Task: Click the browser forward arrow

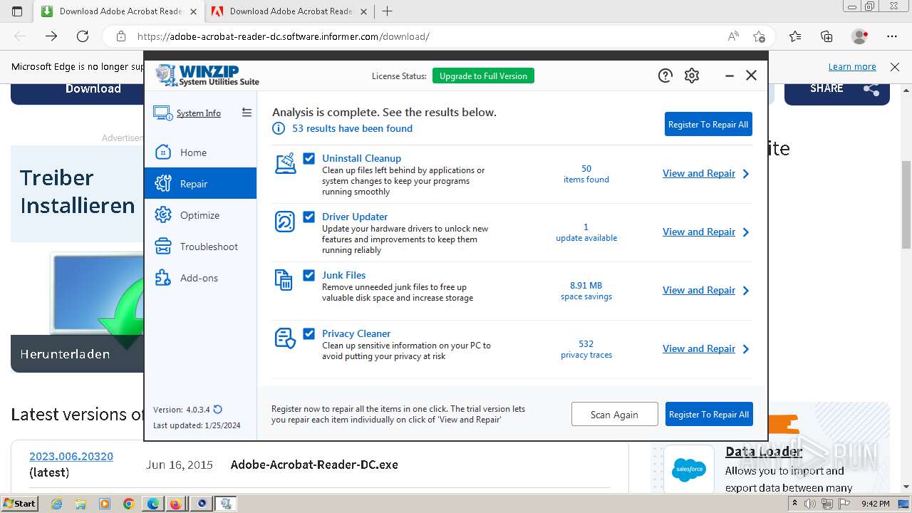Action: click(x=51, y=36)
